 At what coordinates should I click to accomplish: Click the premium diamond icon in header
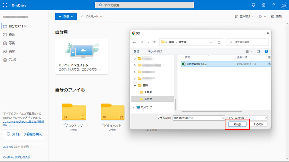click(253, 5)
